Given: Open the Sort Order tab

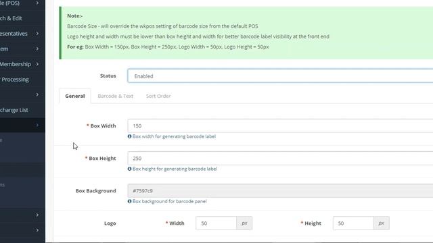Looking at the screenshot, I should 158,96.
